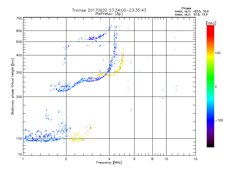Image resolution: width=230 pixels, height=173 pixels.
Task: Click the colorbar's -100 tick label
Action: pos(220,120)
